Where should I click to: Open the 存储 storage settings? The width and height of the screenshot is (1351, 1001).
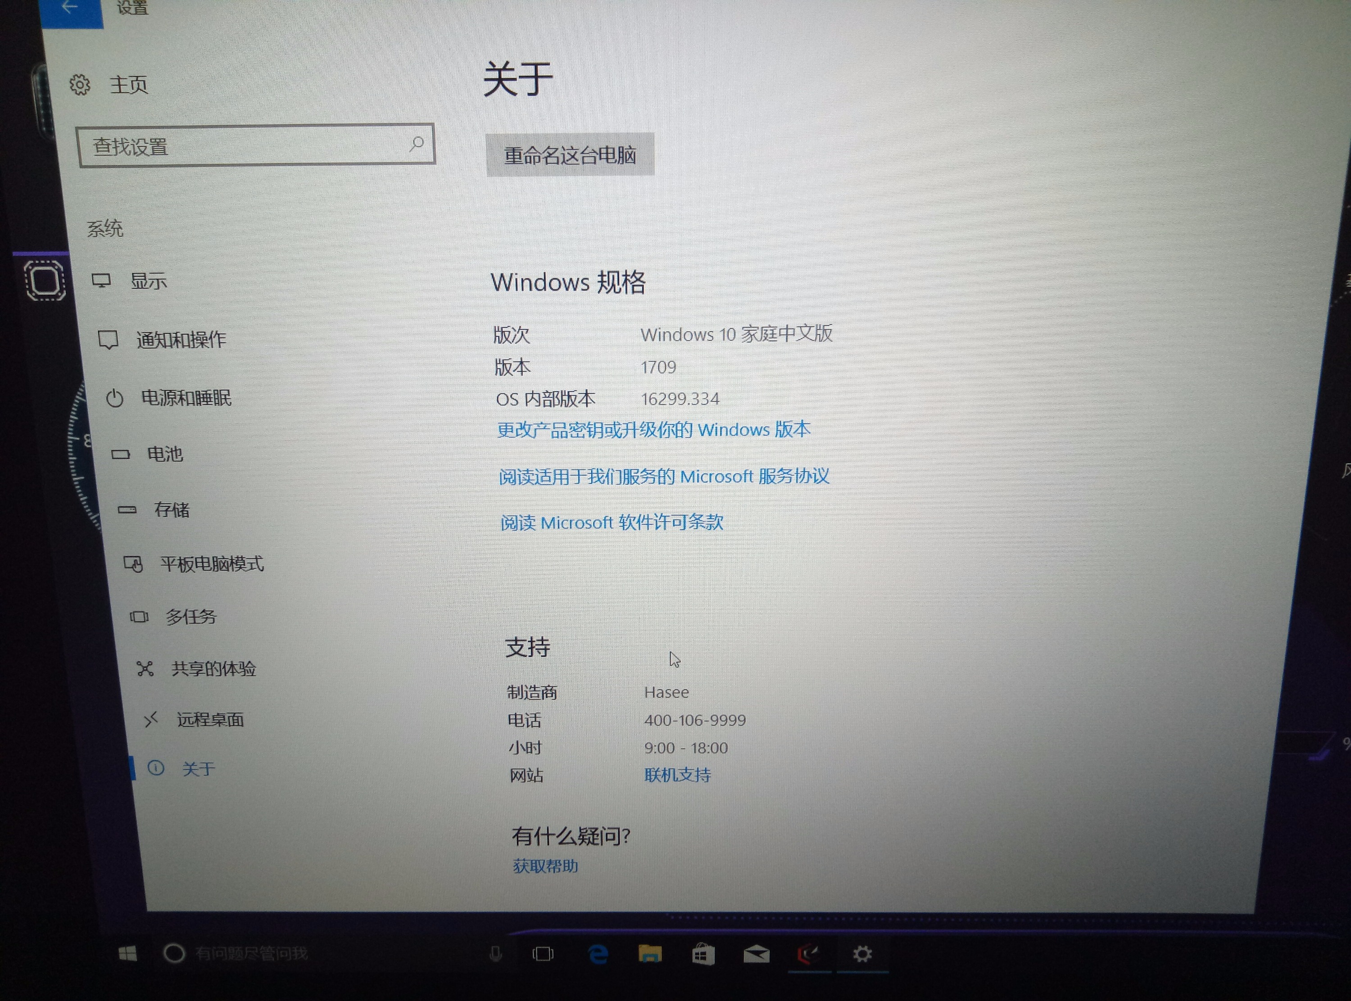pyautogui.click(x=171, y=510)
